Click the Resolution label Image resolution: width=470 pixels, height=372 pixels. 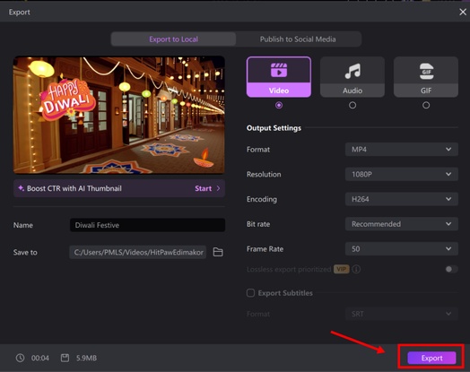coord(264,174)
